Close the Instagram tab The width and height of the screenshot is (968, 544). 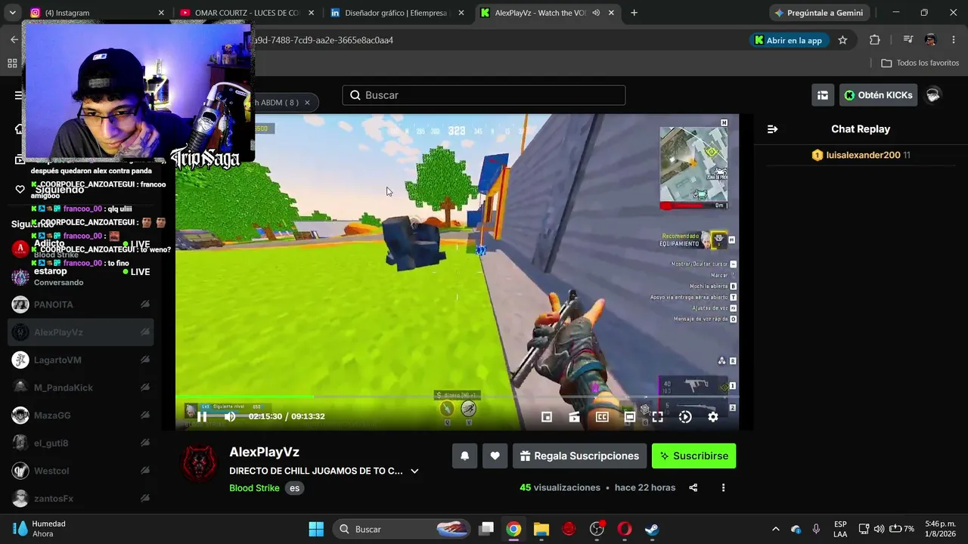161,13
